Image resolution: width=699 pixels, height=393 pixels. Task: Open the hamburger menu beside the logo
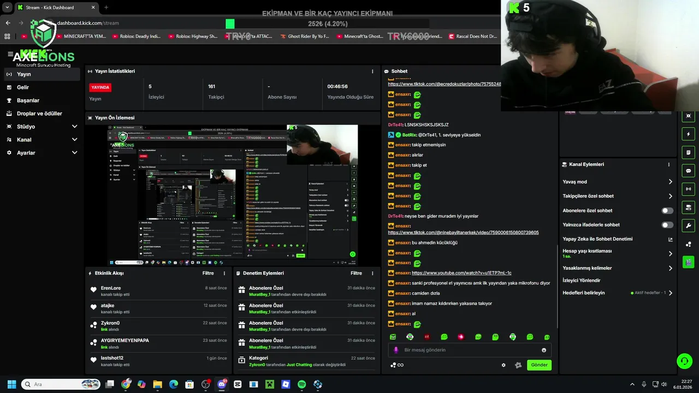tap(10, 54)
